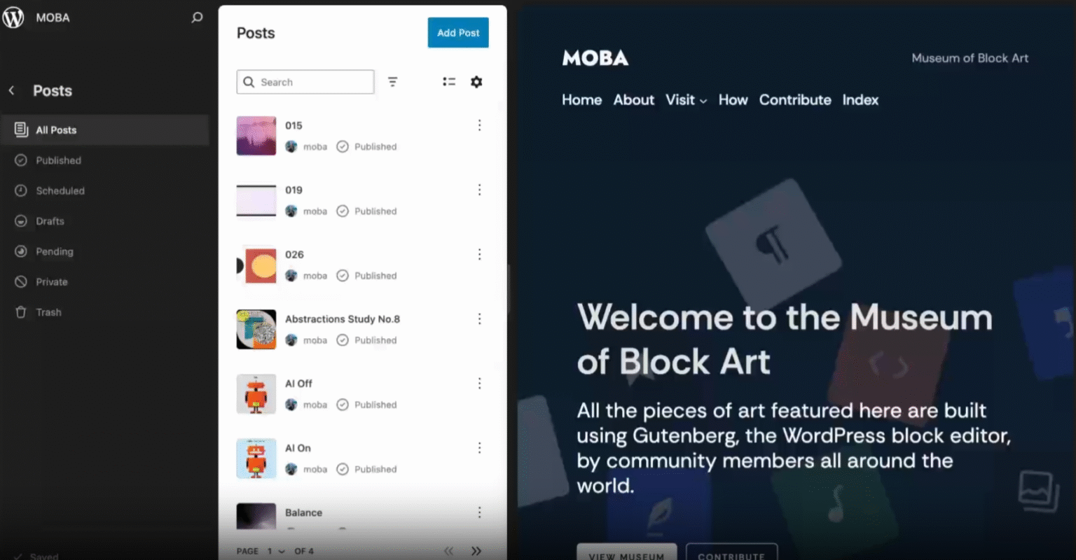Go to last page double-arrow icon
The height and width of the screenshot is (560, 1076).
click(476, 551)
